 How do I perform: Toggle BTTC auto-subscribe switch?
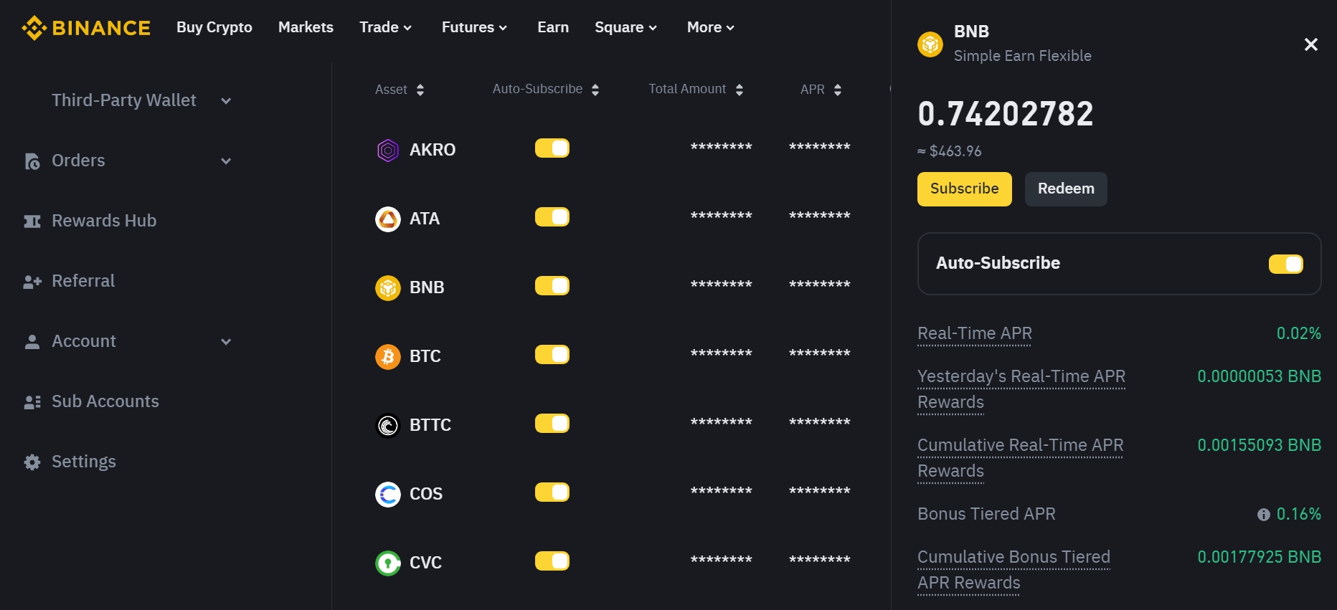tap(552, 424)
